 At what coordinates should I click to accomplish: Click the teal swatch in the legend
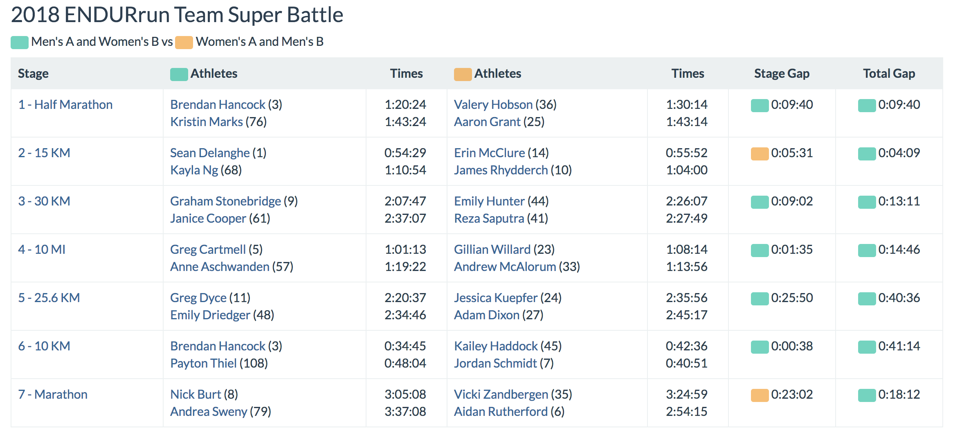click(19, 43)
